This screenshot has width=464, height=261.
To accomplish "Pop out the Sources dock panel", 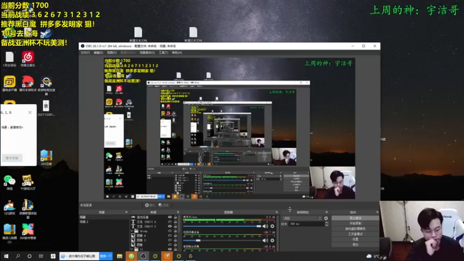I will (x=178, y=212).
